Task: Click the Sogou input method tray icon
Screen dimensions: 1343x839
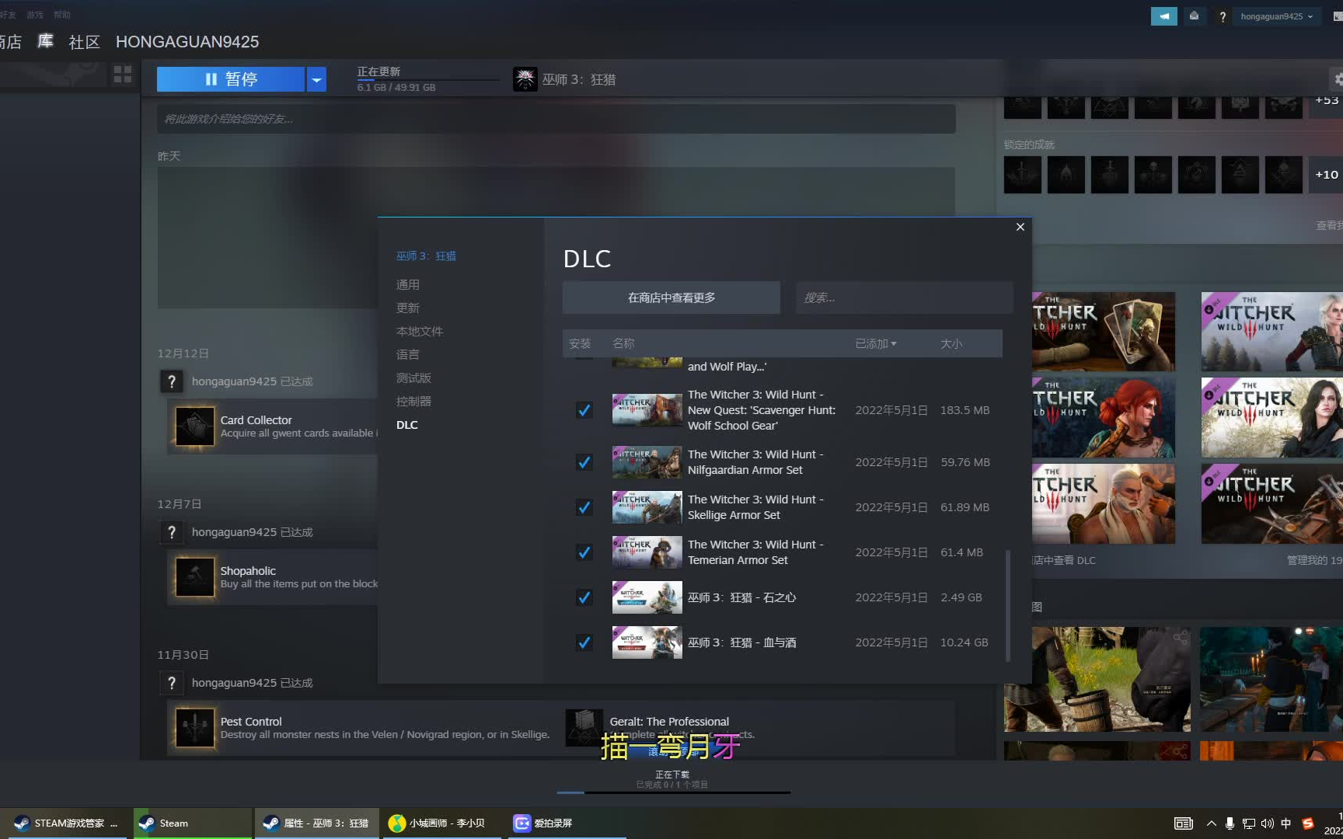Action: 1308,823
